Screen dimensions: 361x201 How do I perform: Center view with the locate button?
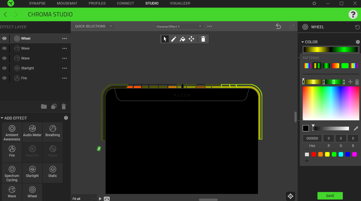click(290, 196)
